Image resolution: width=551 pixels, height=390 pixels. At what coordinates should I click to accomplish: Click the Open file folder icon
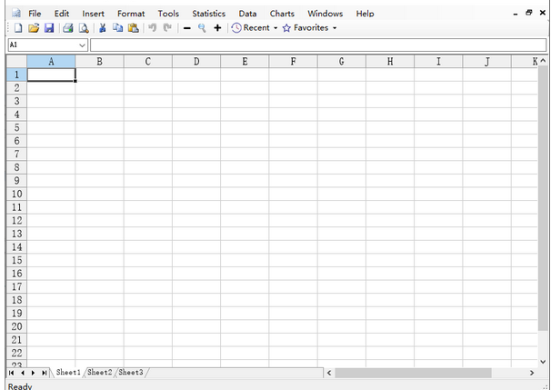[34, 28]
